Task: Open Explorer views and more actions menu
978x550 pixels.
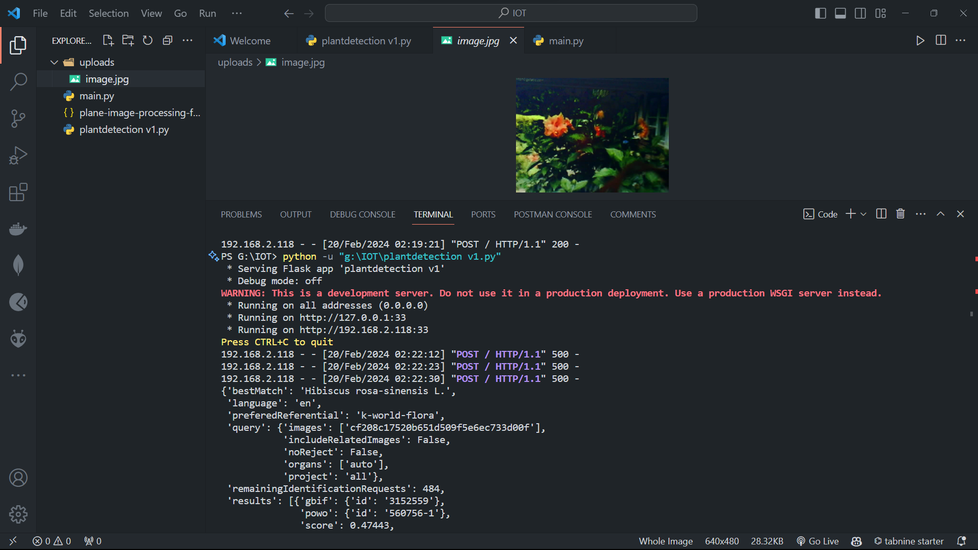Action: pyautogui.click(x=187, y=41)
